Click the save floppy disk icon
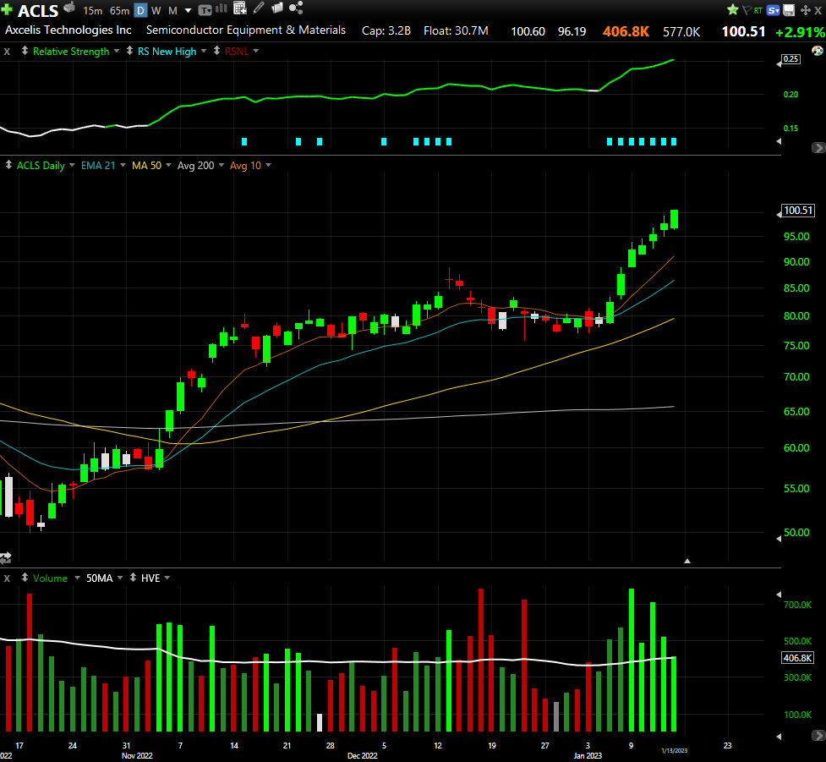The height and width of the screenshot is (762, 826). [x=789, y=10]
